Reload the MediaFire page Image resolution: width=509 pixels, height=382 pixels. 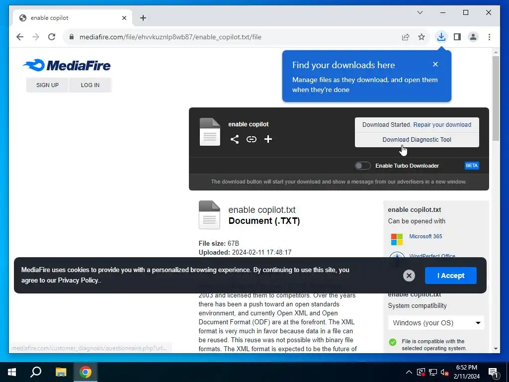[x=52, y=37]
